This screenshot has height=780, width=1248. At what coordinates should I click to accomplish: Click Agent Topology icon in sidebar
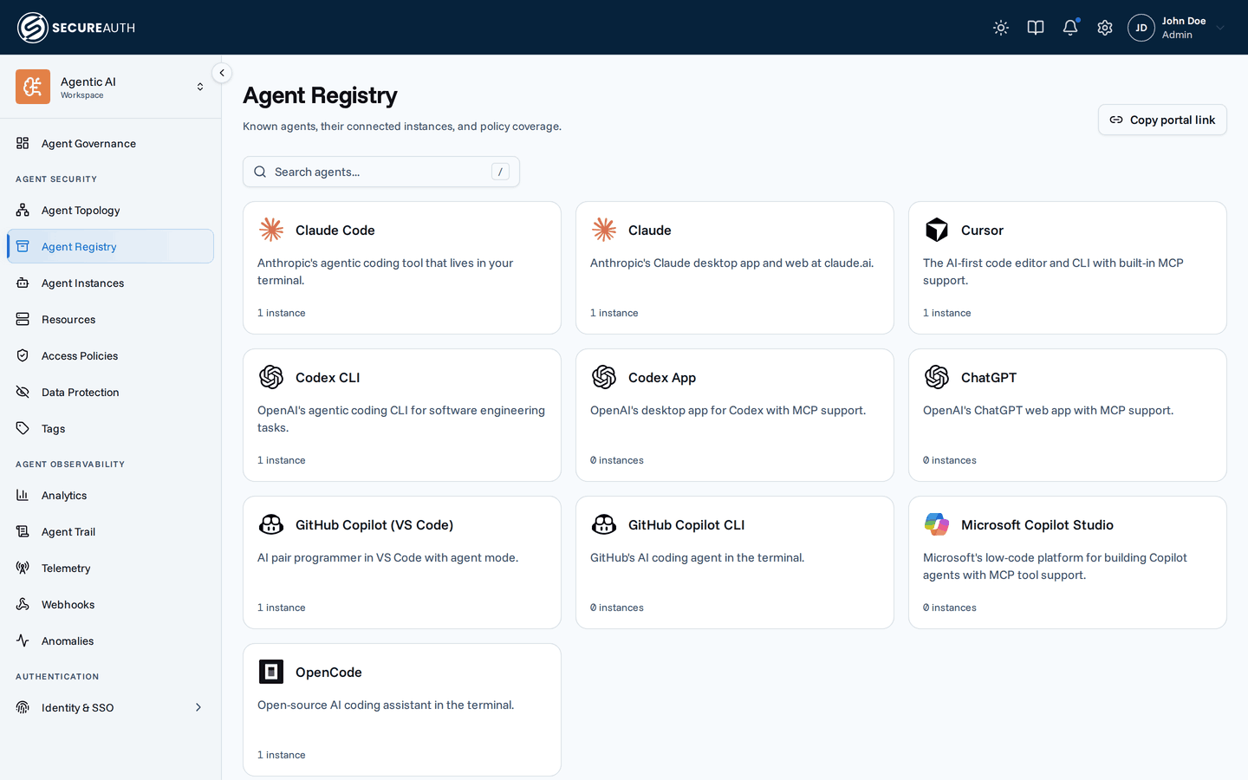[23, 210]
